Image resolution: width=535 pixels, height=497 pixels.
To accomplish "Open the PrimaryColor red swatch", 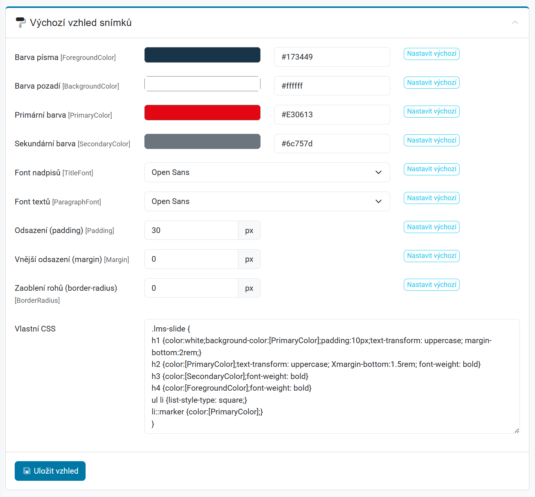I will coord(202,113).
